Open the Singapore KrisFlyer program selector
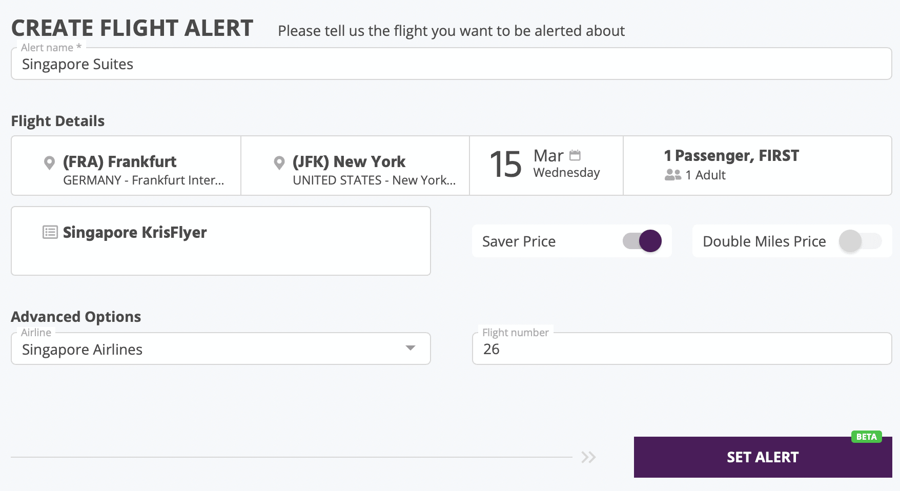The width and height of the screenshot is (900, 491). click(221, 241)
